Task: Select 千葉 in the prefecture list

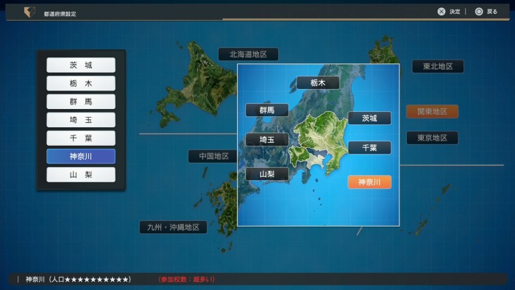Action: [81, 138]
